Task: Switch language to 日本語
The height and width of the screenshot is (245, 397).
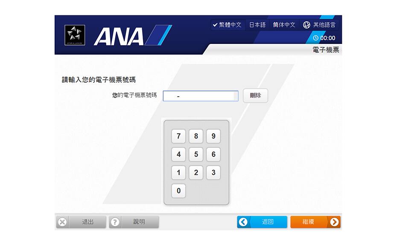Action: [257, 25]
